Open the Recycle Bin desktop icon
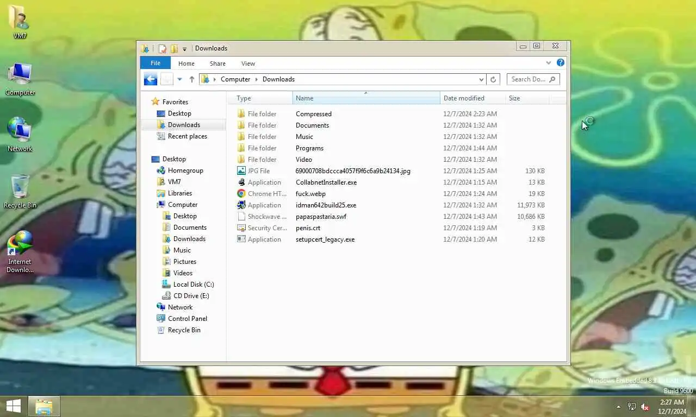 point(20,191)
